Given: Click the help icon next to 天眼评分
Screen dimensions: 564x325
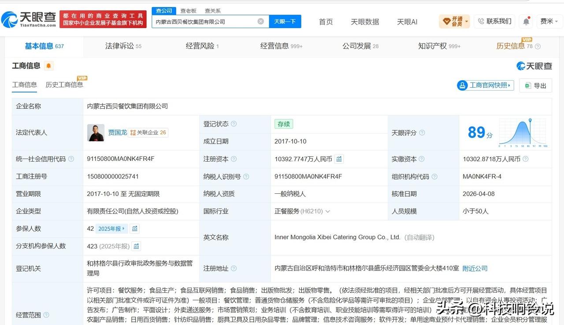Looking at the screenshot, I should (x=422, y=133).
